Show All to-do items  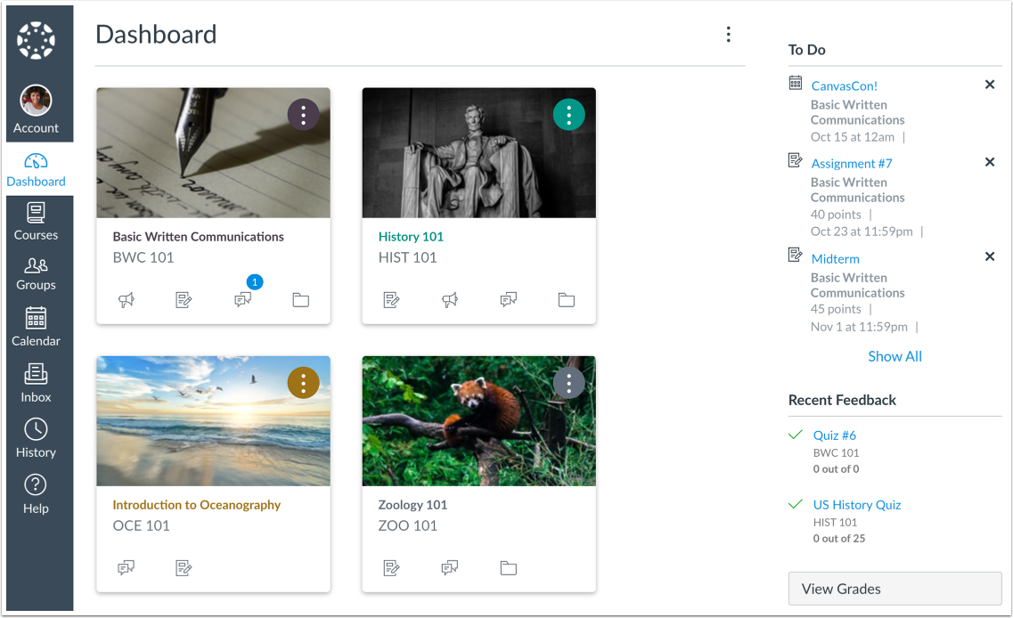895,356
